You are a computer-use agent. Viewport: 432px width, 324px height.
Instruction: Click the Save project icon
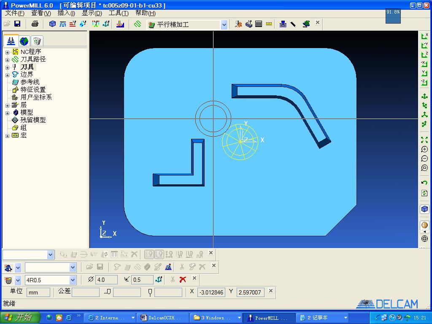pyautogui.click(x=17, y=24)
